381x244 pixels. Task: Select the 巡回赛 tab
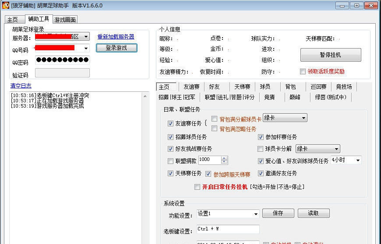318,87
